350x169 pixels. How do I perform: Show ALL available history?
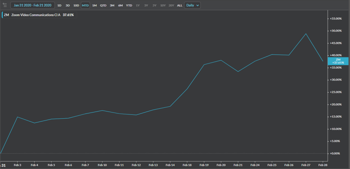click(x=179, y=5)
